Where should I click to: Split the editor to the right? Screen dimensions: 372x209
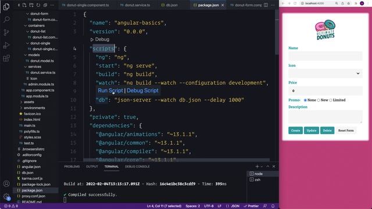pos(266,5)
